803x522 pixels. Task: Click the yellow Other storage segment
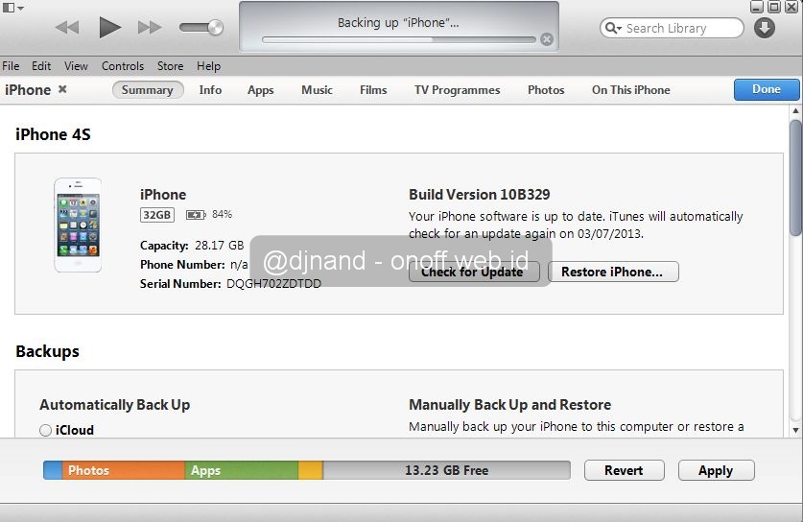point(310,470)
